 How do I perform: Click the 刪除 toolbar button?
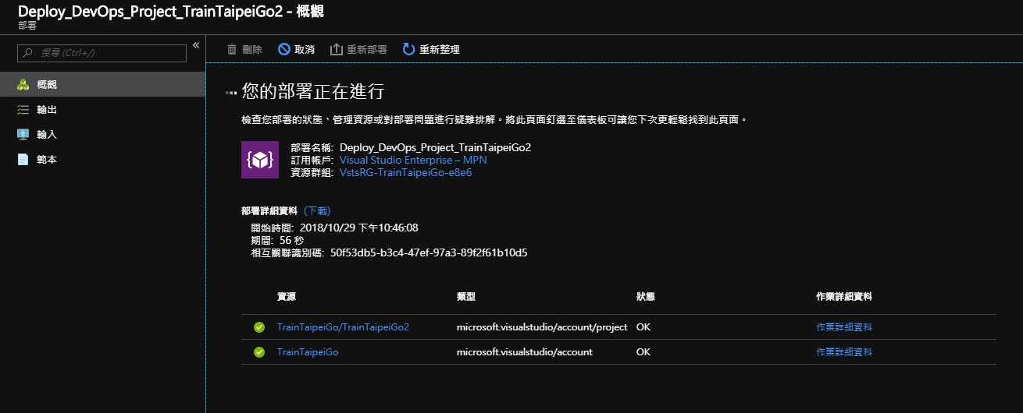coord(244,49)
